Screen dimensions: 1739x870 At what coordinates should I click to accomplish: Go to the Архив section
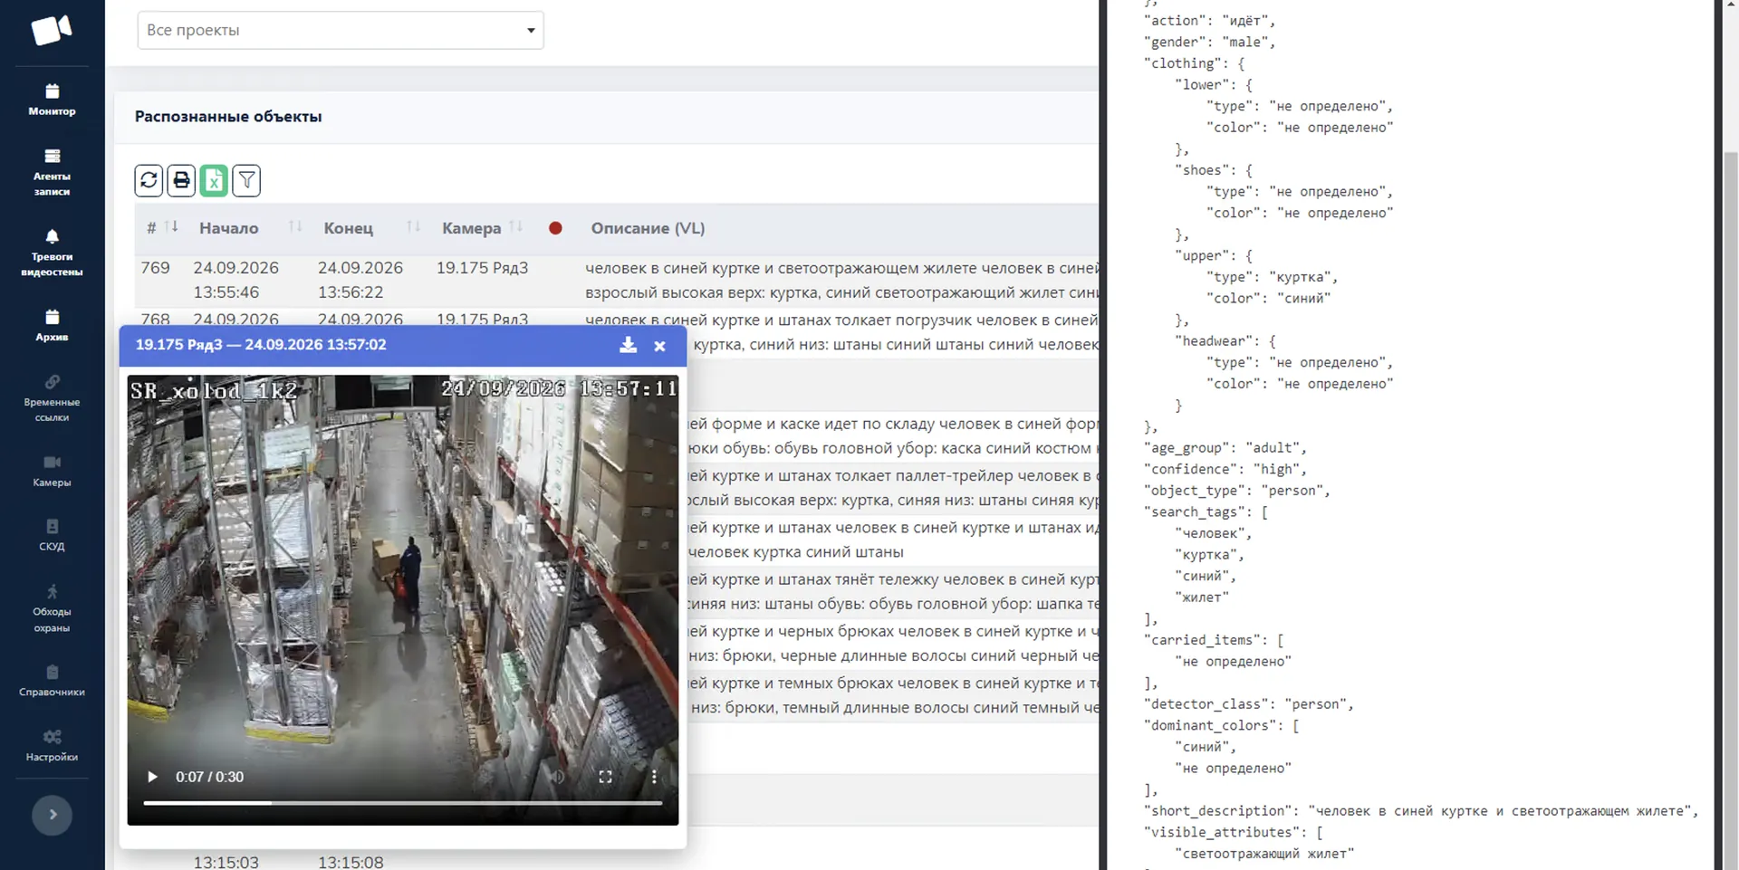pos(52,325)
